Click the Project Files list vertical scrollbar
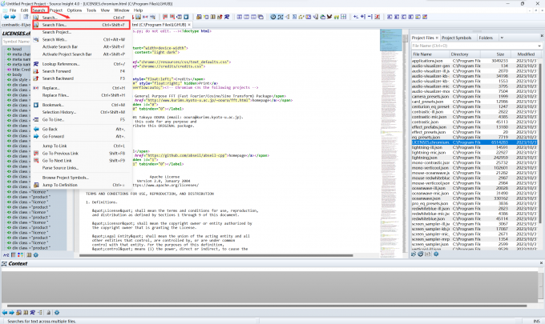Image resolution: width=545 pixels, height=324 pixels. pyautogui.click(x=540, y=142)
